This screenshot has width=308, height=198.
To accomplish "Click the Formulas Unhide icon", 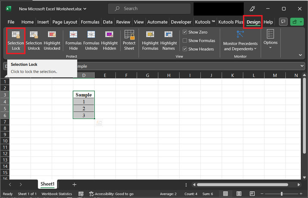I will tap(91, 40).
